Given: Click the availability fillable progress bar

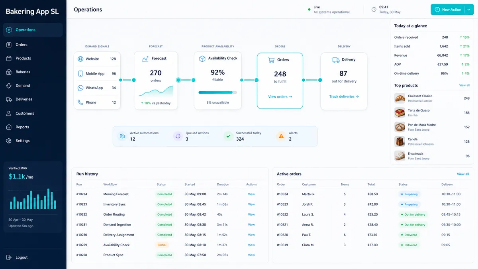Looking at the screenshot, I should point(217,92).
